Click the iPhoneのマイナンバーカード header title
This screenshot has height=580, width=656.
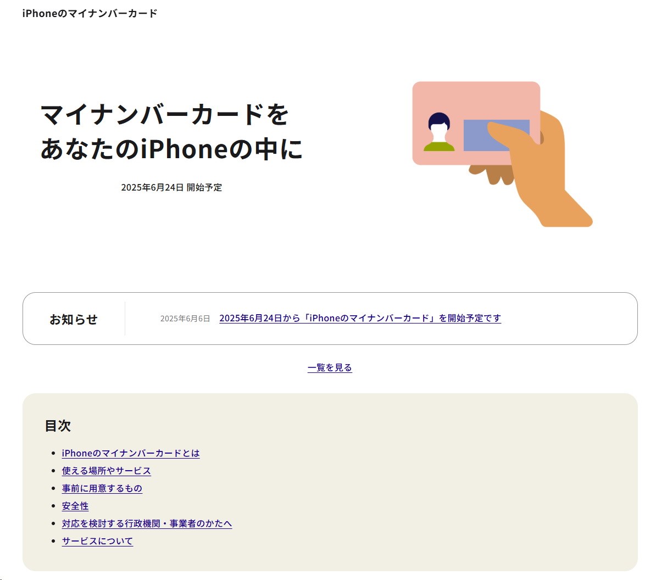coord(90,13)
